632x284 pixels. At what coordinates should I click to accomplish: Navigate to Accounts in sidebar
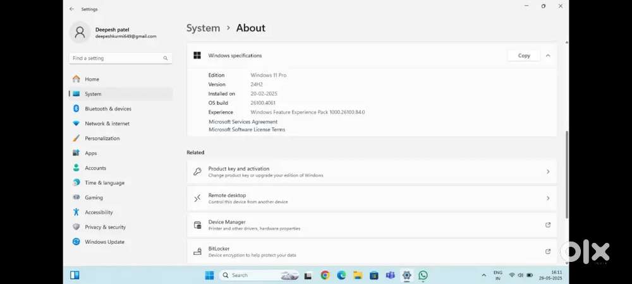pos(95,168)
